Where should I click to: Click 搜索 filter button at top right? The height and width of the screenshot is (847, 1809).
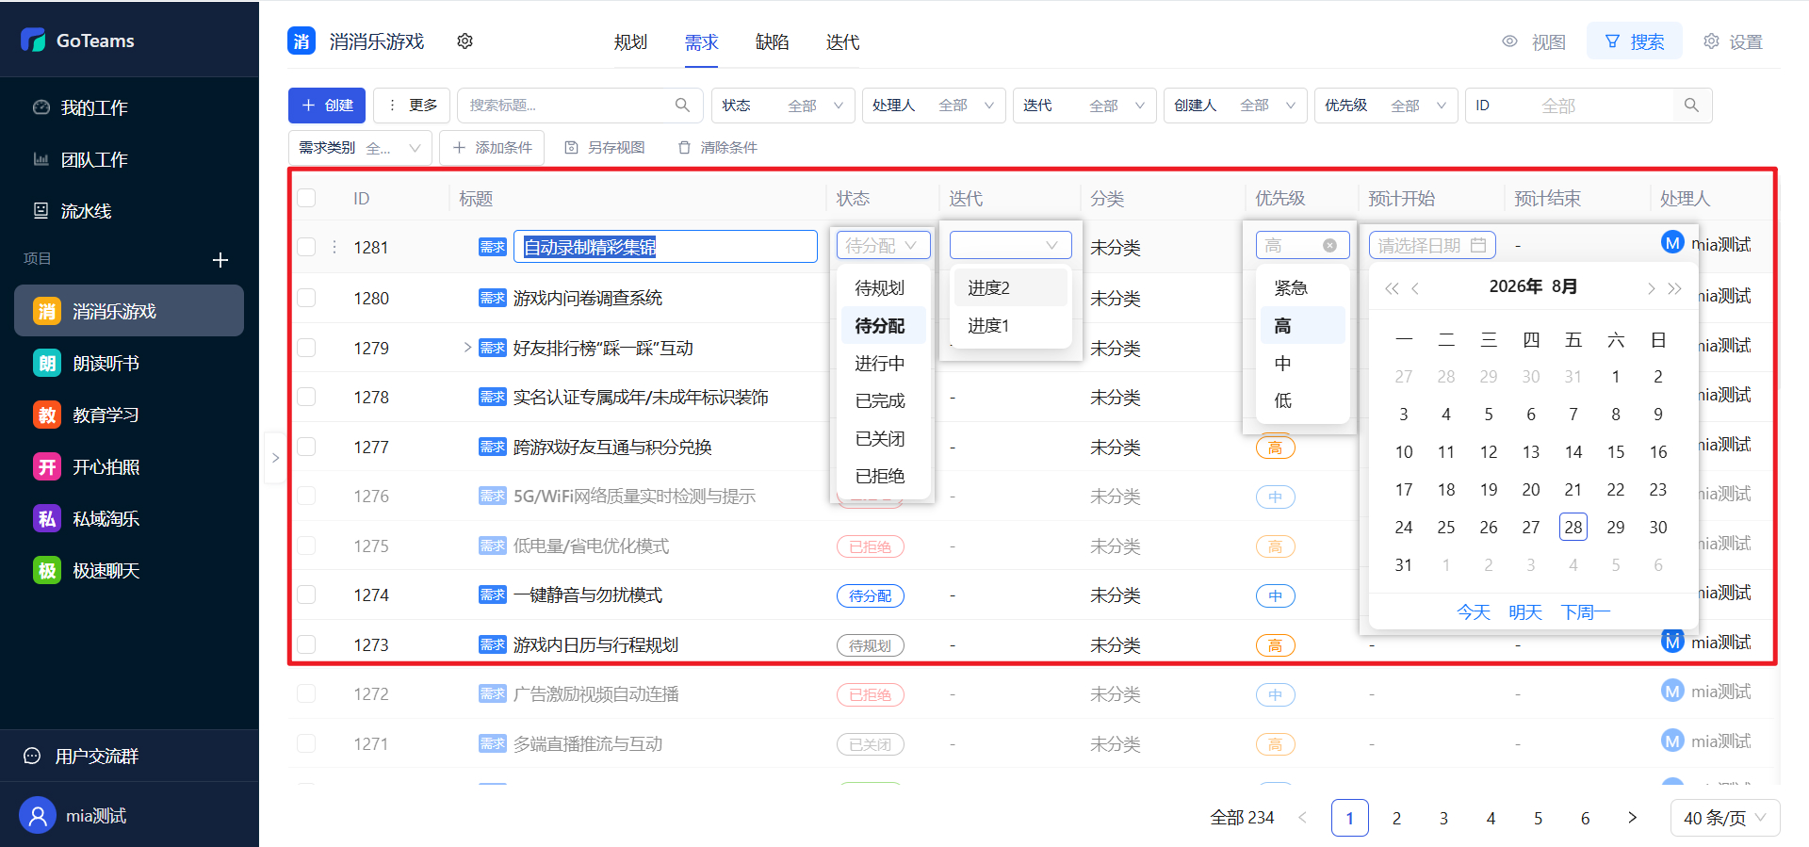click(1635, 41)
